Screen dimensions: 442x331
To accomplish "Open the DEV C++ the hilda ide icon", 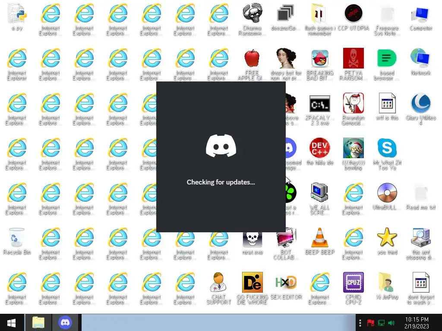I will pos(320,148).
